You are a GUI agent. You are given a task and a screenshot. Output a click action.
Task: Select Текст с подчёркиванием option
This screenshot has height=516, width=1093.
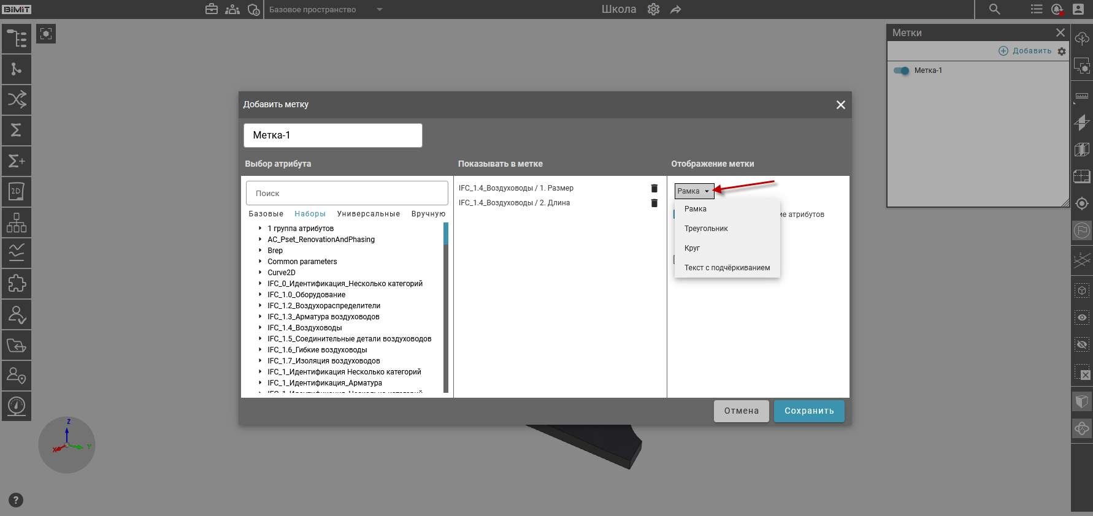coord(727,268)
